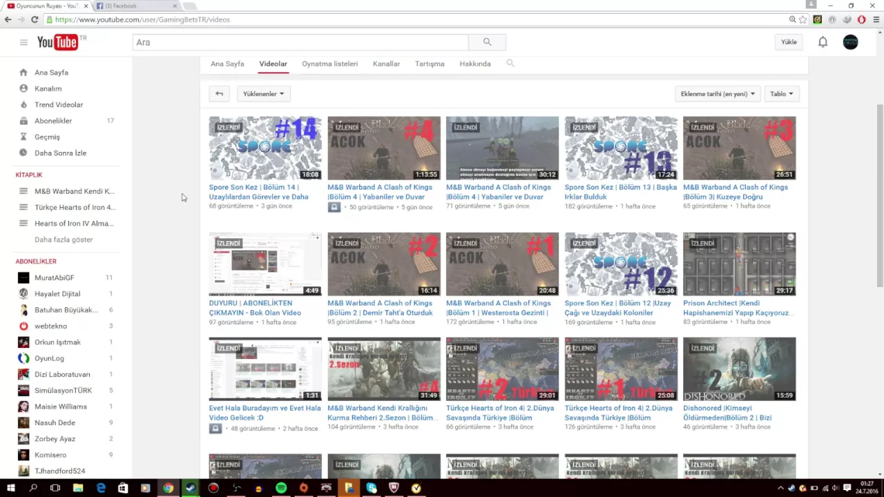Open Kanalım in sidebar
Screen dimensions: 884x497
click(48, 88)
